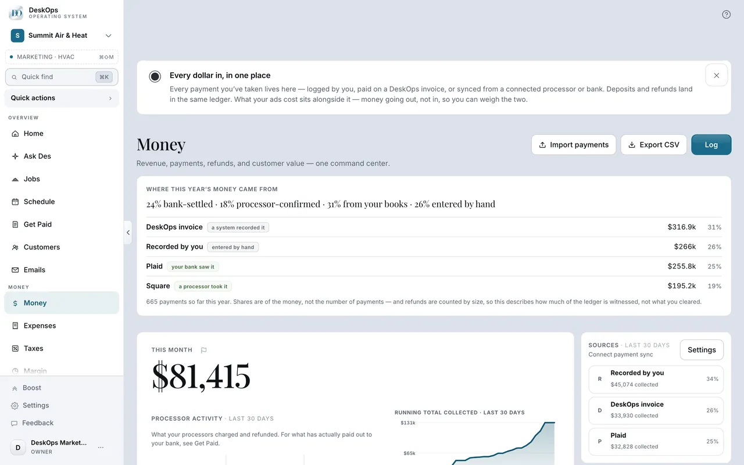Open the Jobs section
744x465 pixels.
(62, 179)
